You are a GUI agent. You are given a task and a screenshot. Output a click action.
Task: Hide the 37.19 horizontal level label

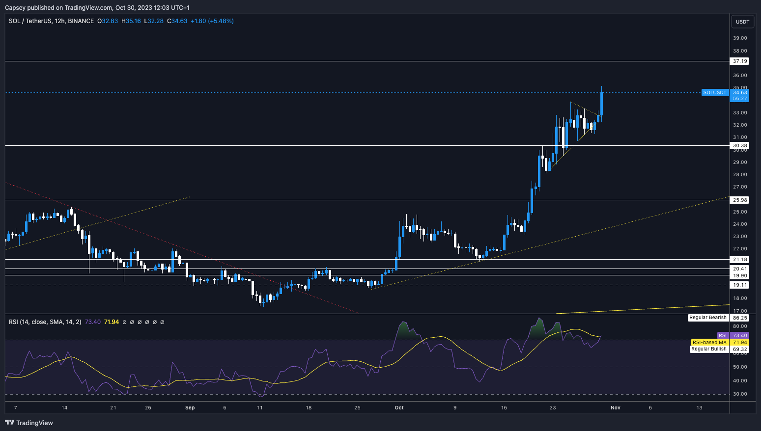[739, 61]
